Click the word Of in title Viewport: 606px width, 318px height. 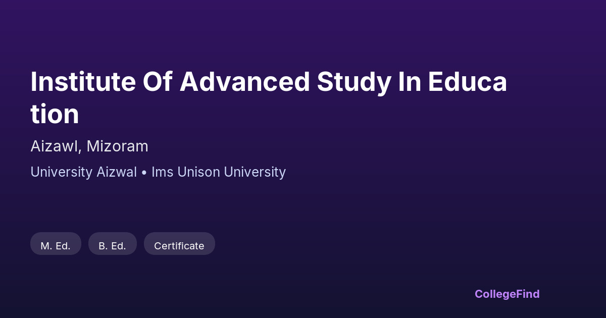pyautogui.click(x=158, y=82)
